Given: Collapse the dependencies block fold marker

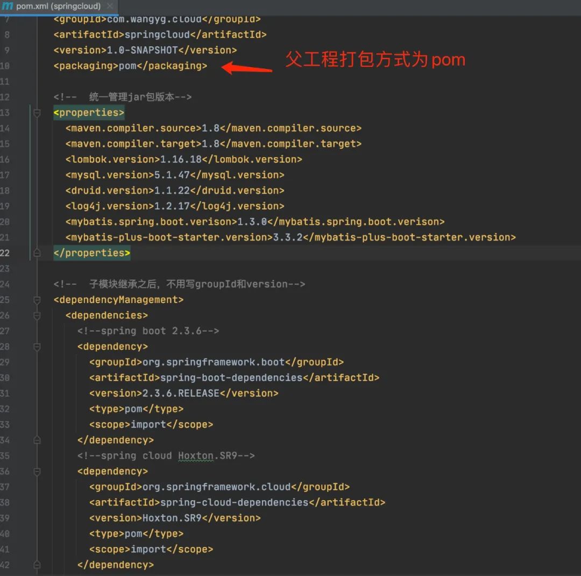Looking at the screenshot, I should [37, 315].
